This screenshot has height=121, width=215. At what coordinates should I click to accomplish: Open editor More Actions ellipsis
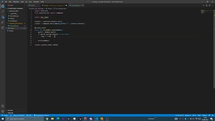[212, 5]
